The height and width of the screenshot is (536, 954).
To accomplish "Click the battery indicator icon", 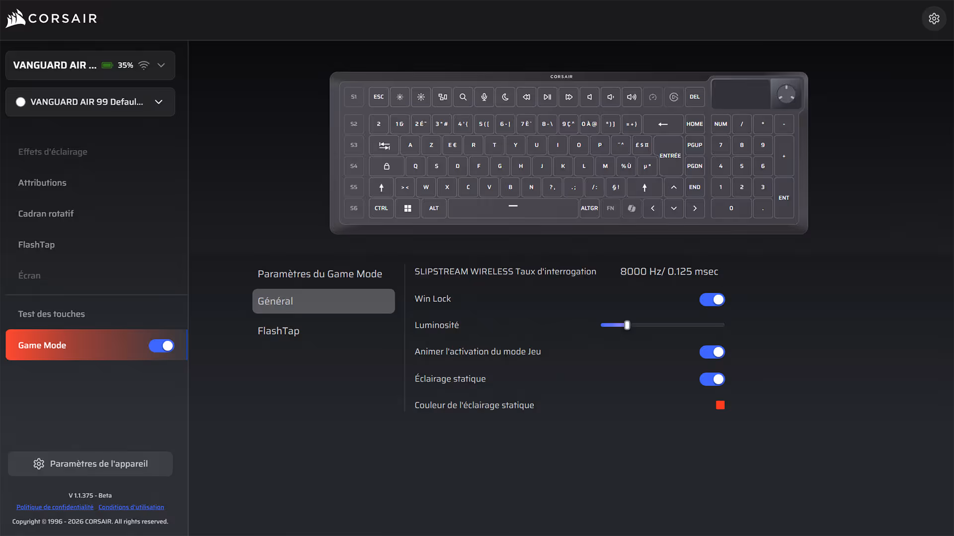I will pos(107,65).
